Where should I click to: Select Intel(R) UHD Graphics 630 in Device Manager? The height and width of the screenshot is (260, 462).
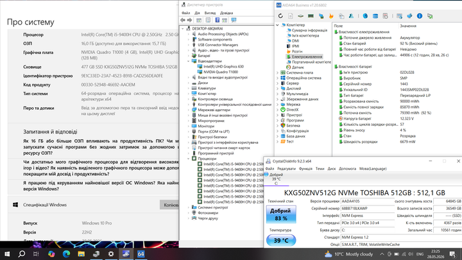pyautogui.click(x=224, y=67)
